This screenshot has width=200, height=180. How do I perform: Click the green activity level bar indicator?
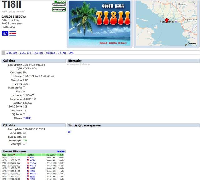(60, 1)
